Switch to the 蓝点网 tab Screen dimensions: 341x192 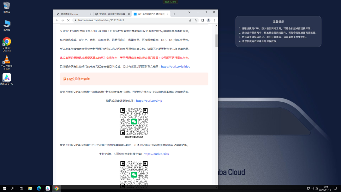pos(112,14)
